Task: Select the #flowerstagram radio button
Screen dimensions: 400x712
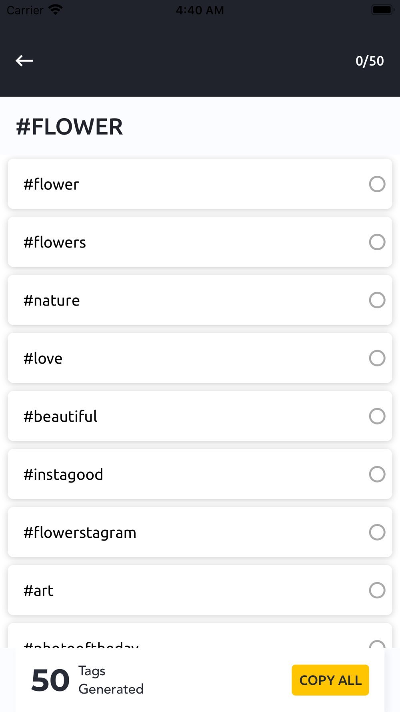Action: click(x=377, y=533)
